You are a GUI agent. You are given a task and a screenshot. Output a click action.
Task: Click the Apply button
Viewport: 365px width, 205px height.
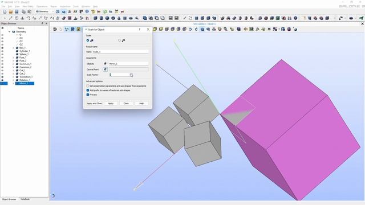tap(111, 104)
